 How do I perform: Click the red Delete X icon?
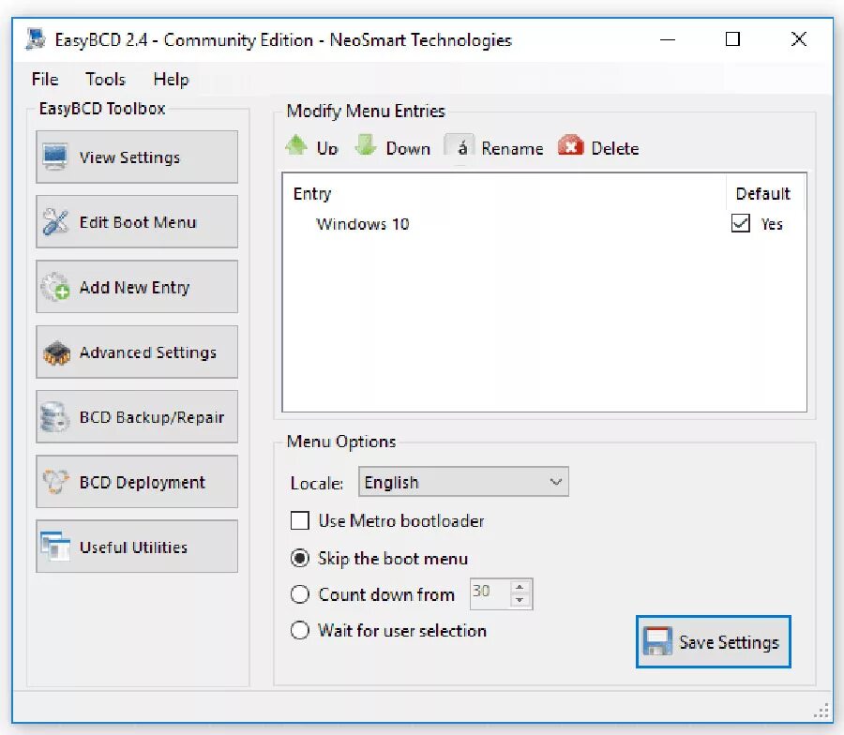570,145
